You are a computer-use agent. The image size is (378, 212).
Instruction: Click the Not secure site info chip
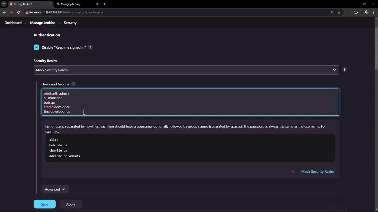(33, 12)
